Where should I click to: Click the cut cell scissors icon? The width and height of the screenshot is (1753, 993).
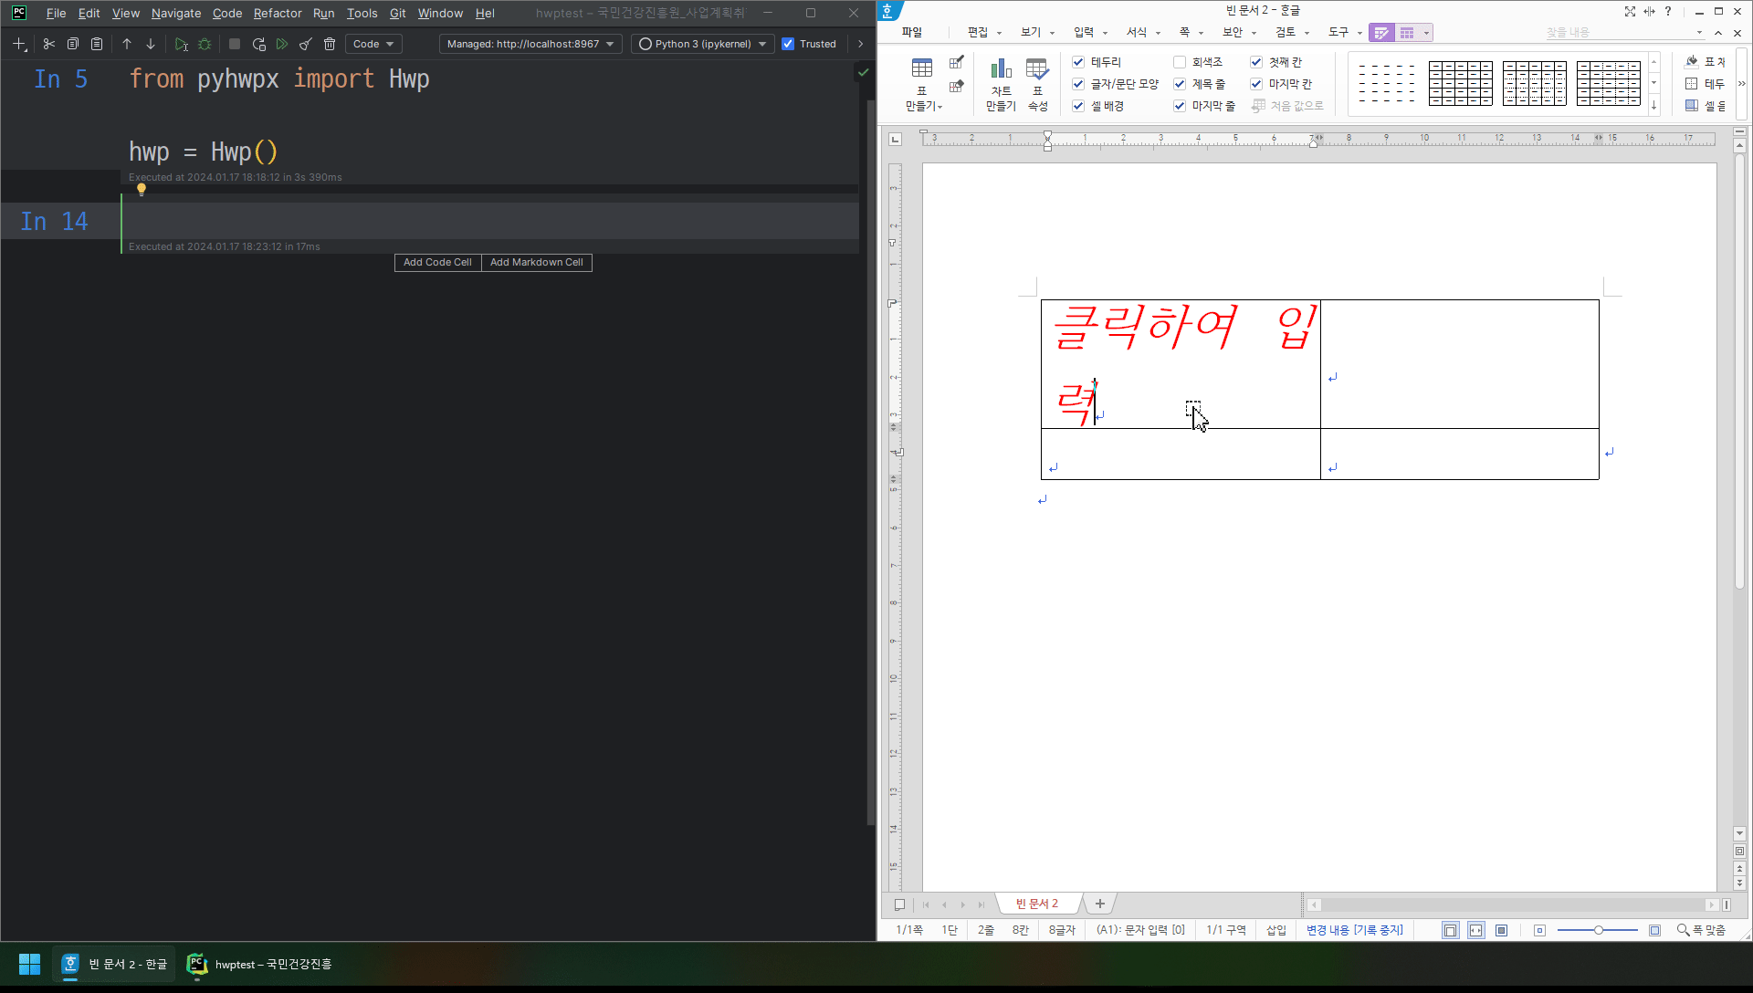pos(49,44)
